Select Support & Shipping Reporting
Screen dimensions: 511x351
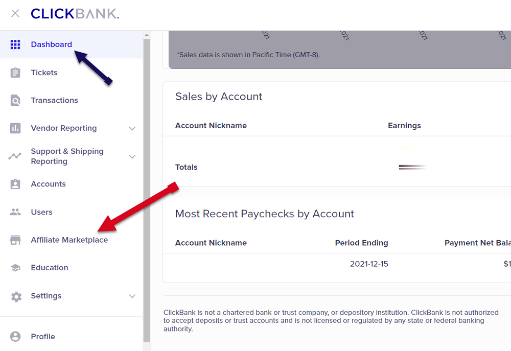(x=72, y=156)
